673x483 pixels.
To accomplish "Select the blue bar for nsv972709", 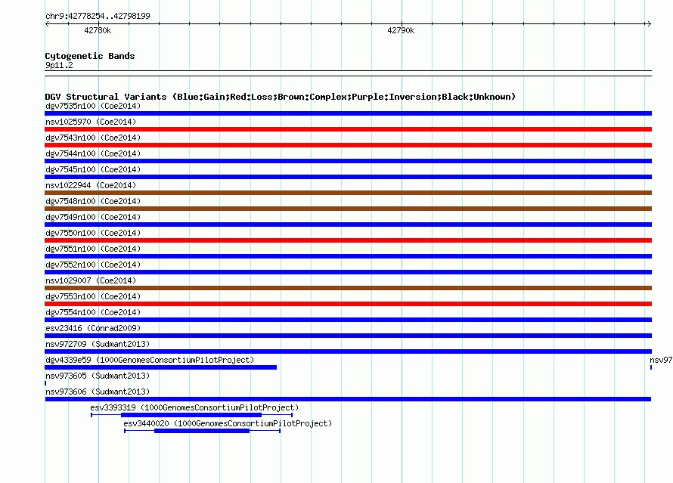I will pos(348,351).
